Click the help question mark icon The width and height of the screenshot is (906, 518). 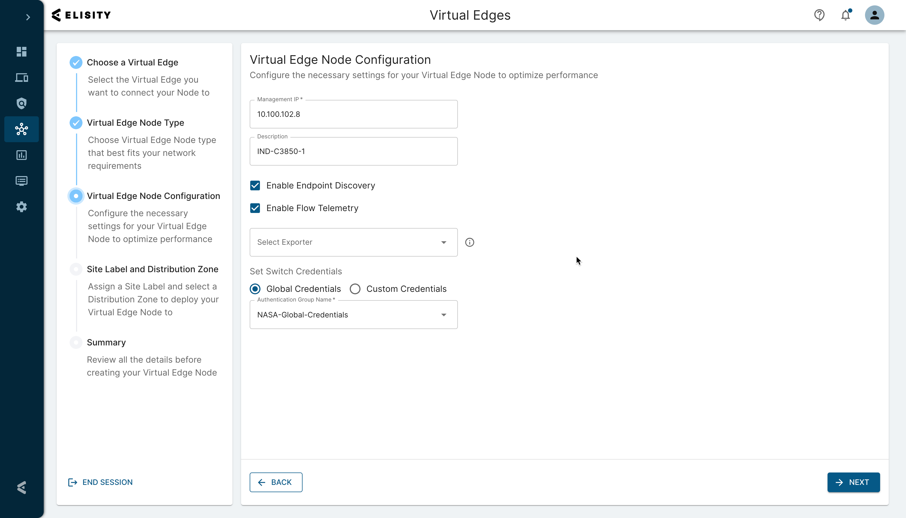819,15
